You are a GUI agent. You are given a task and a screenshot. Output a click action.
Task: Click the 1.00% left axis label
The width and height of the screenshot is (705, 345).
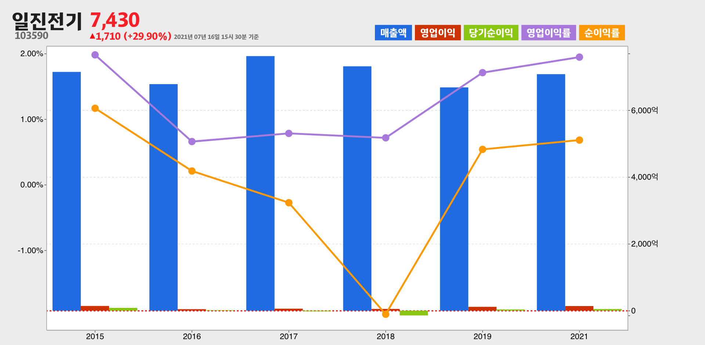(32, 119)
